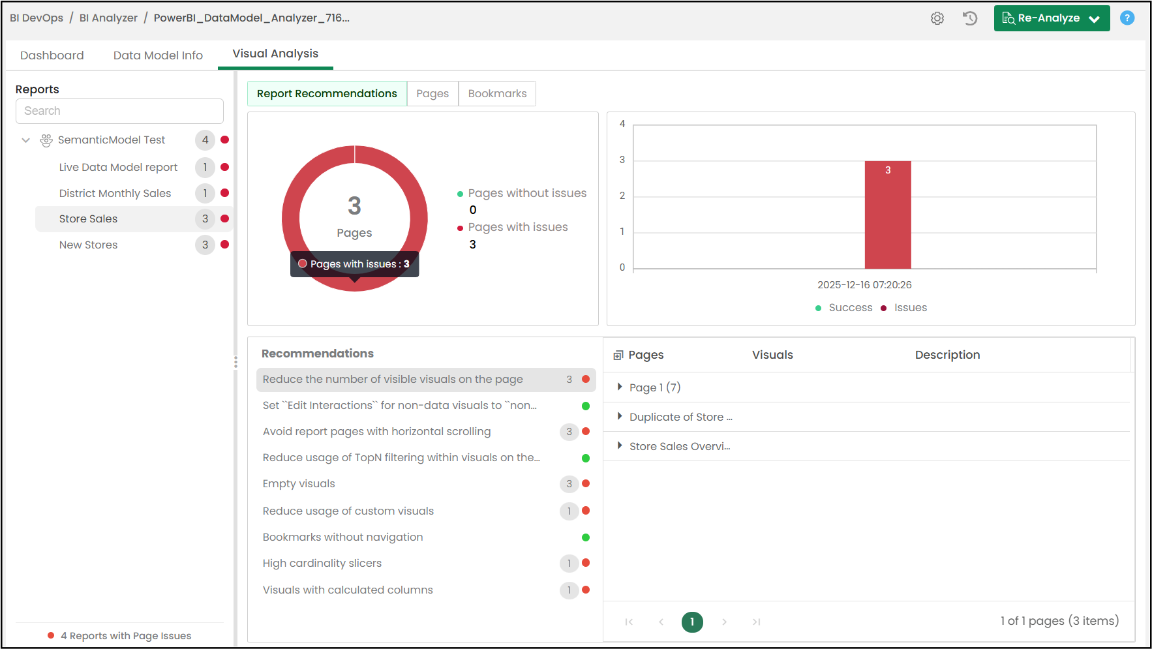This screenshot has width=1152, height=649.
Task: Toggle the Issues legend in bar chart
Action: coord(903,308)
